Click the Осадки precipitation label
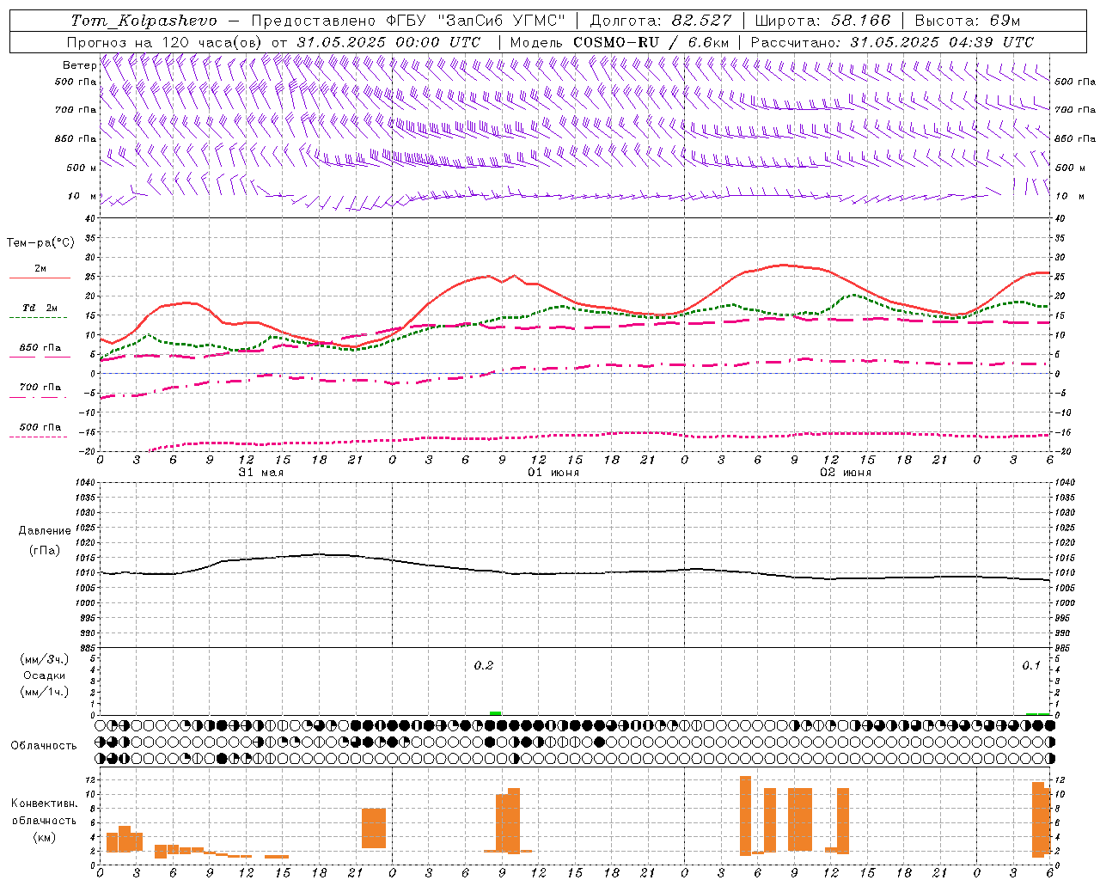Screen dimensions: 1100x880 44,675
